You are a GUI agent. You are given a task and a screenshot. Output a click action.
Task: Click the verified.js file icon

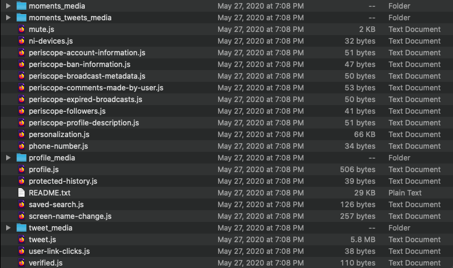coord(22,263)
